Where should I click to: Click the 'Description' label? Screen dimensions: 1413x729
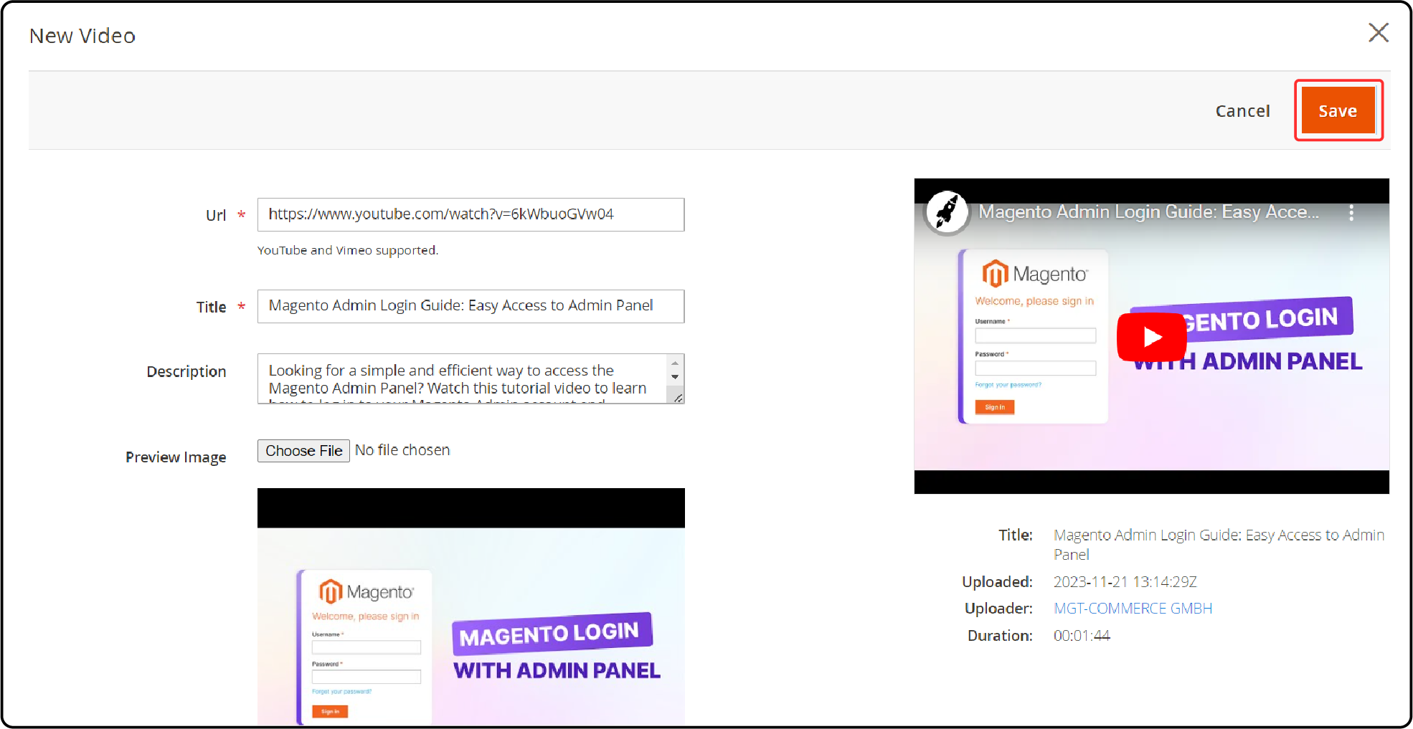pos(186,371)
